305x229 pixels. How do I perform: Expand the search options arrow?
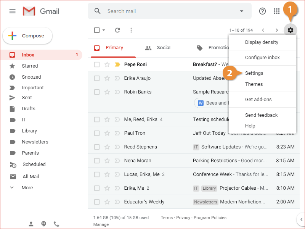coord(241,11)
